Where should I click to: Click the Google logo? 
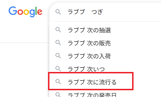[25, 12]
